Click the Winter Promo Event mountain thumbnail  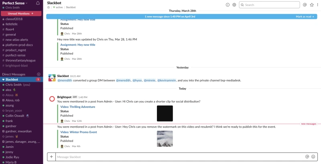pos(165,139)
